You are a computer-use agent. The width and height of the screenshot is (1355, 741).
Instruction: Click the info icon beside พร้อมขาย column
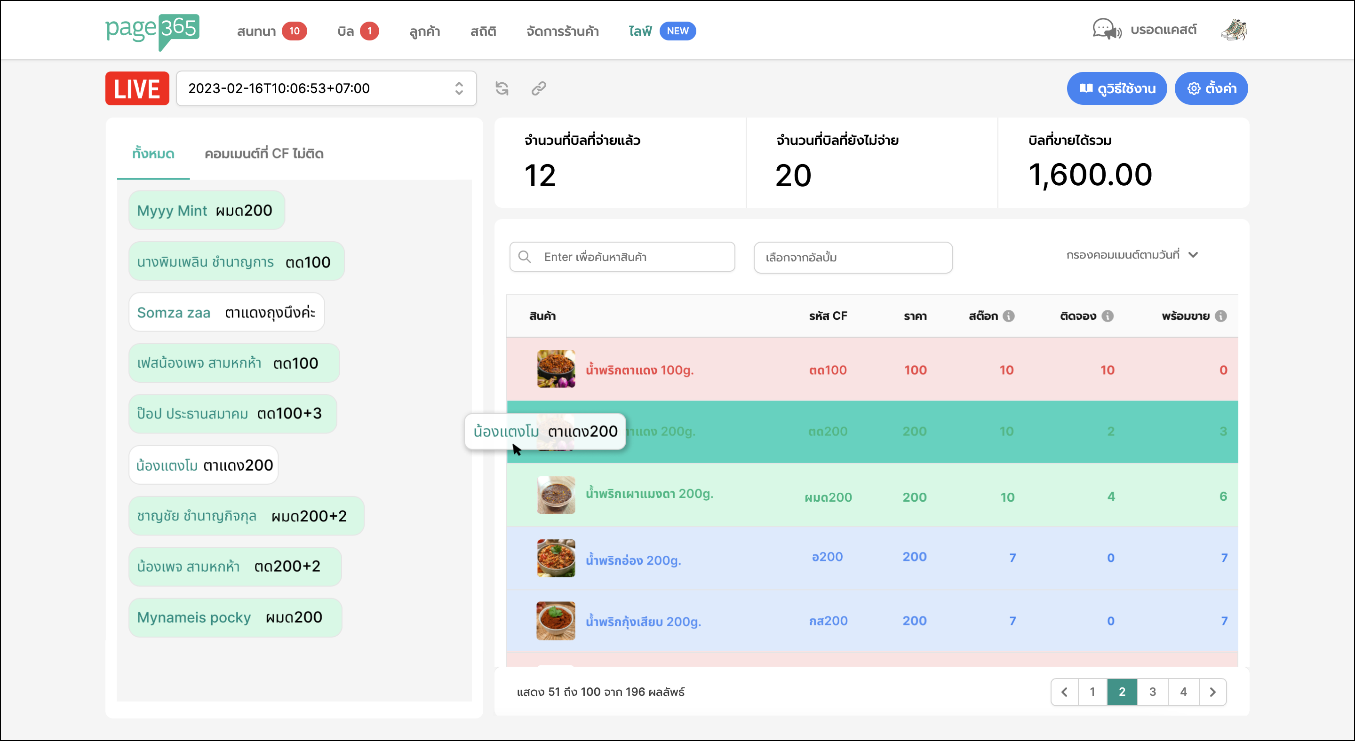click(1221, 316)
